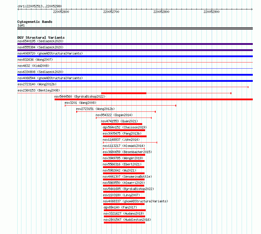The width and height of the screenshot is (261, 234).
Task: Open the nsv832636 (Wong2007) label
Action: pos(35,60)
